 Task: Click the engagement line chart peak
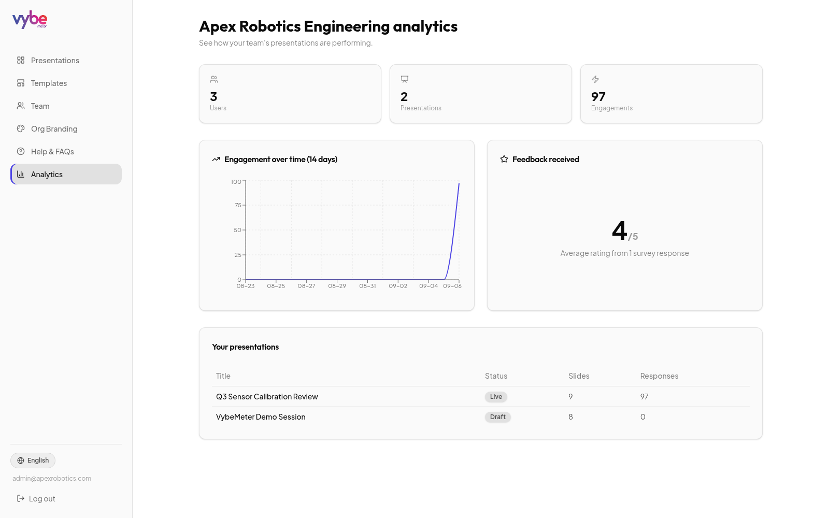coord(459,183)
